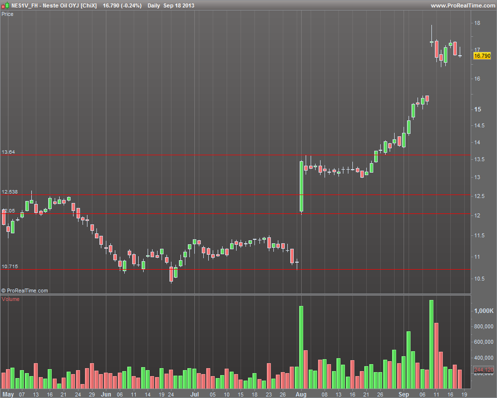This screenshot has height=398, width=497.
Task: Click the candlestick icon beside NES1V_FH title
Action: coord(5,5)
